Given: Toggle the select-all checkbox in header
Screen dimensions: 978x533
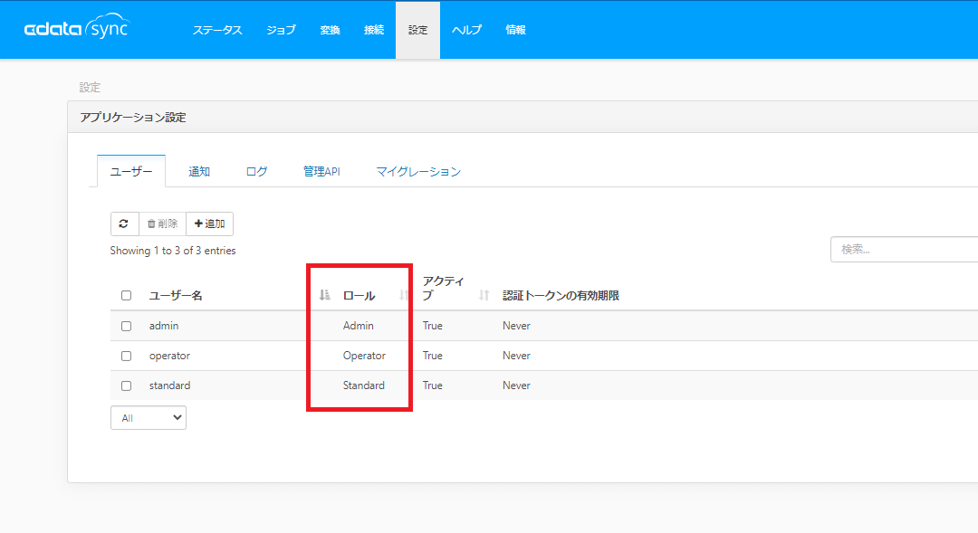Looking at the screenshot, I should [x=126, y=295].
